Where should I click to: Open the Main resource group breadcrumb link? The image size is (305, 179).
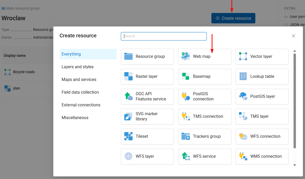pos(23,8)
